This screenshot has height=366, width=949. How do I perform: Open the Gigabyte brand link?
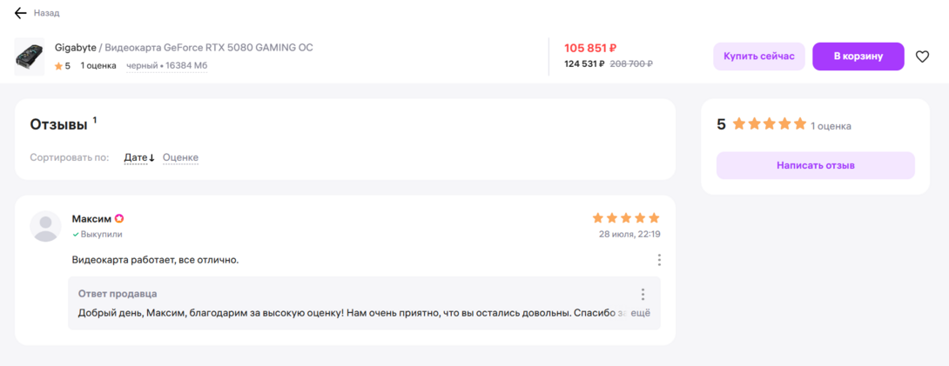click(x=76, y=48)
